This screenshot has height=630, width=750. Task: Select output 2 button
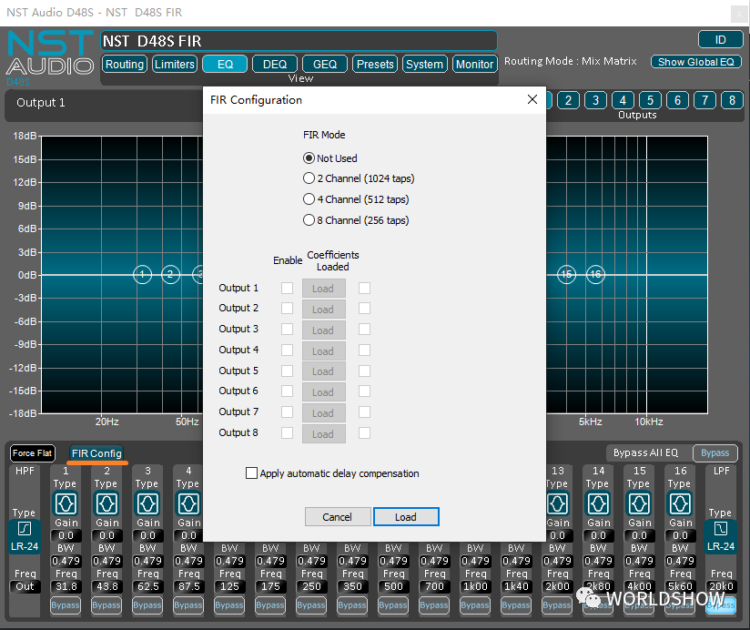(x=568, y=100)
